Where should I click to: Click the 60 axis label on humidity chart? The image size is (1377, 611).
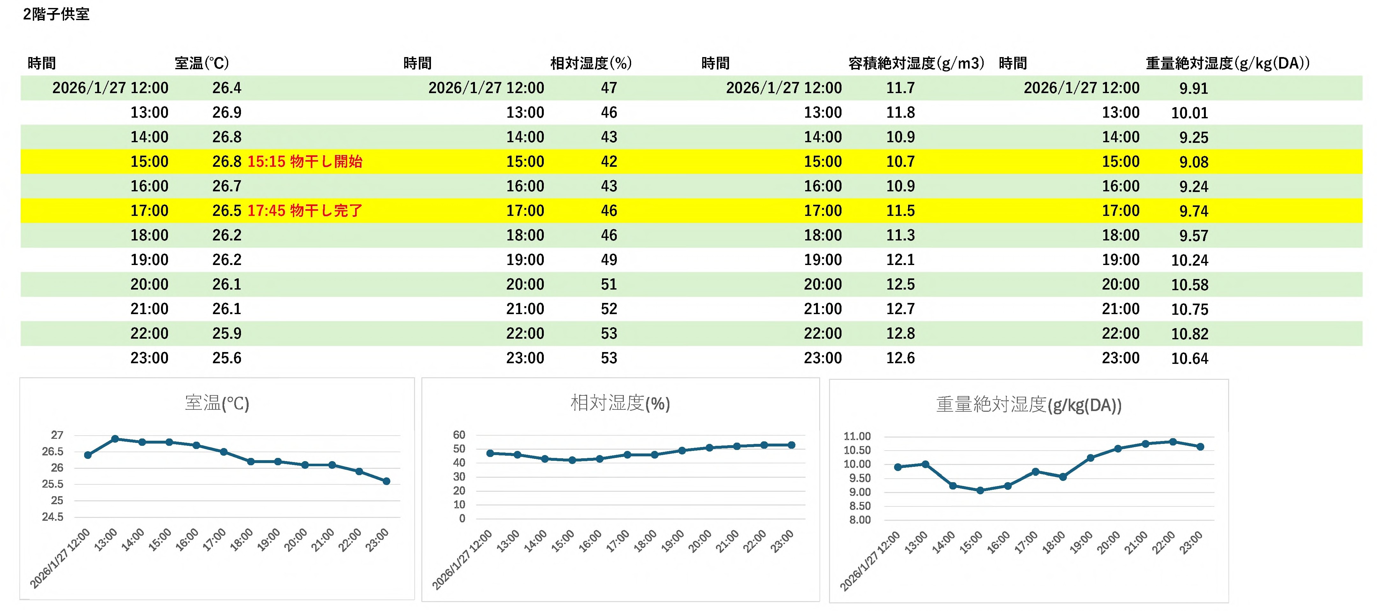point(459,435)
